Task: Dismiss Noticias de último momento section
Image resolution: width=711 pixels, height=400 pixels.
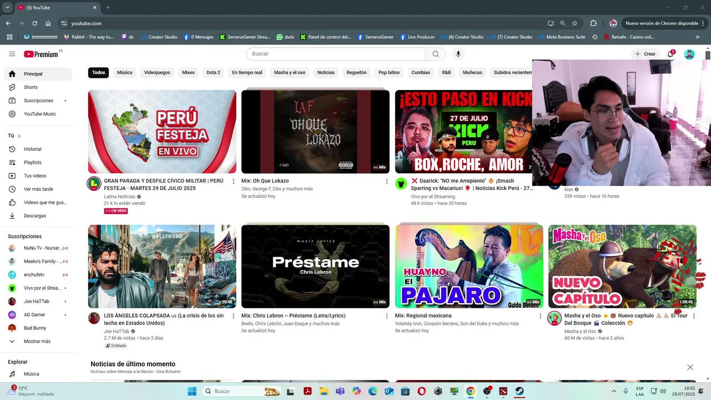Action: [x=690, y=367]
